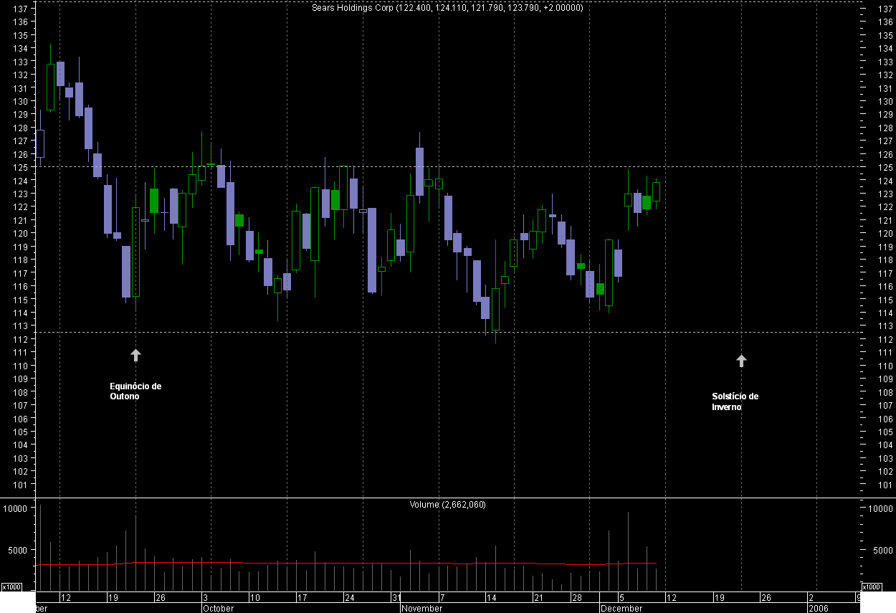Screen dimensions: 896x613
Task: Select the Solstício de Inverno annotation text
Action: 735,401
